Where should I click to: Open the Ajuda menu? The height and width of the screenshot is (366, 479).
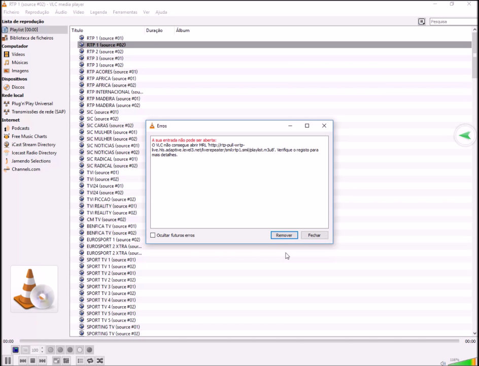tap(161, 12)
